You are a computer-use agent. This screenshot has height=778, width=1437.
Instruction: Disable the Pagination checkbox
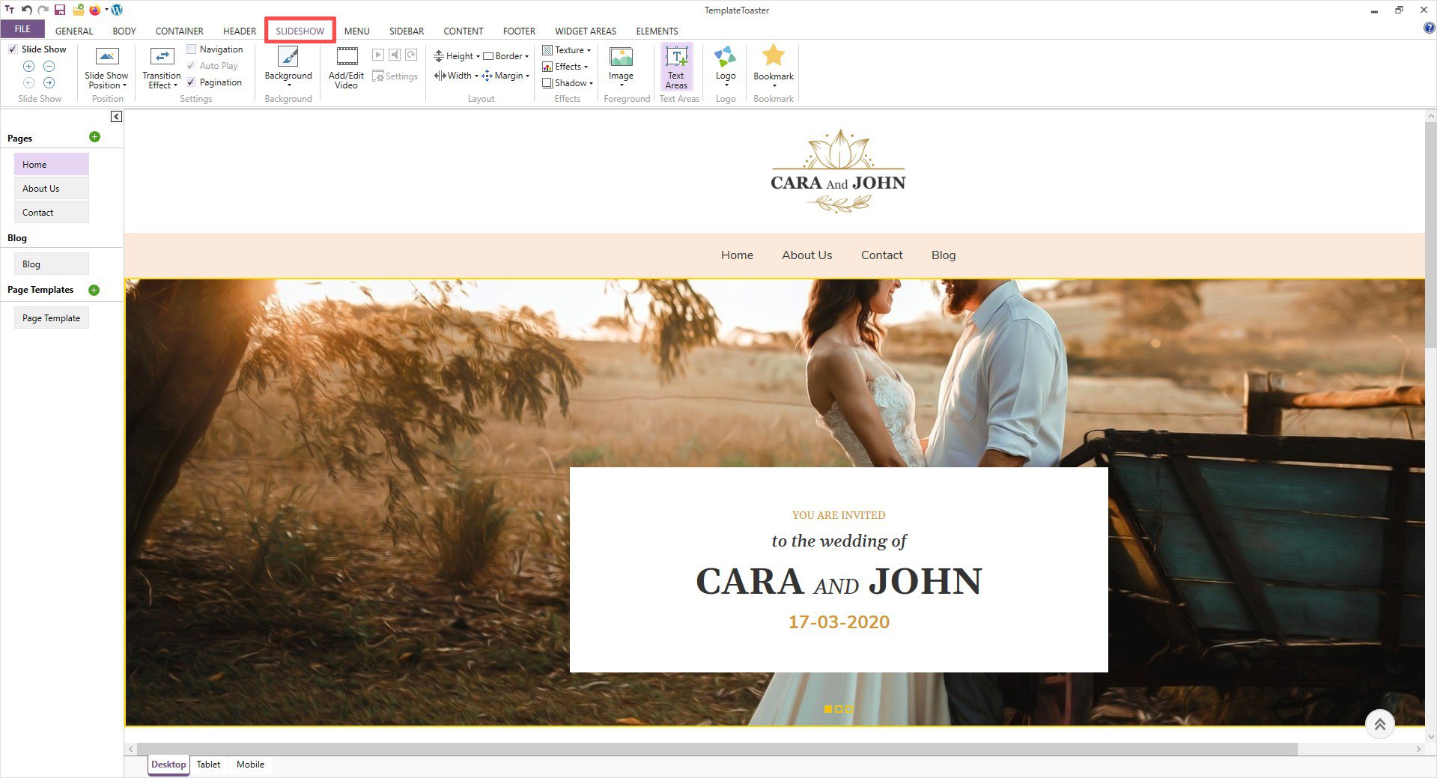[192, 82]
